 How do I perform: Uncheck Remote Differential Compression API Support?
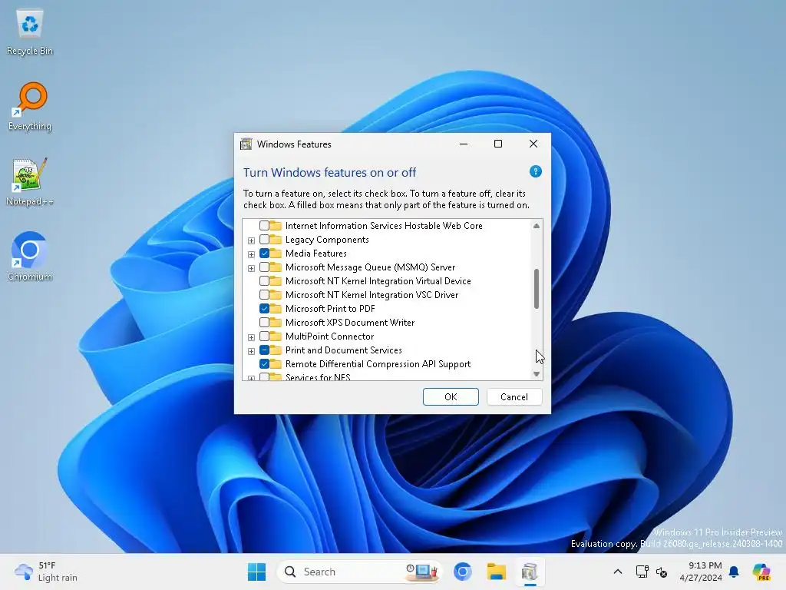click(x=264, y=363)
